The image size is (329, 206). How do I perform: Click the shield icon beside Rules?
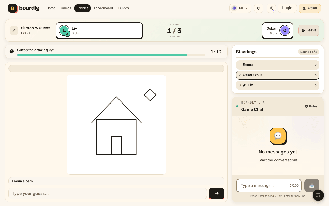(x=306, y=106)
